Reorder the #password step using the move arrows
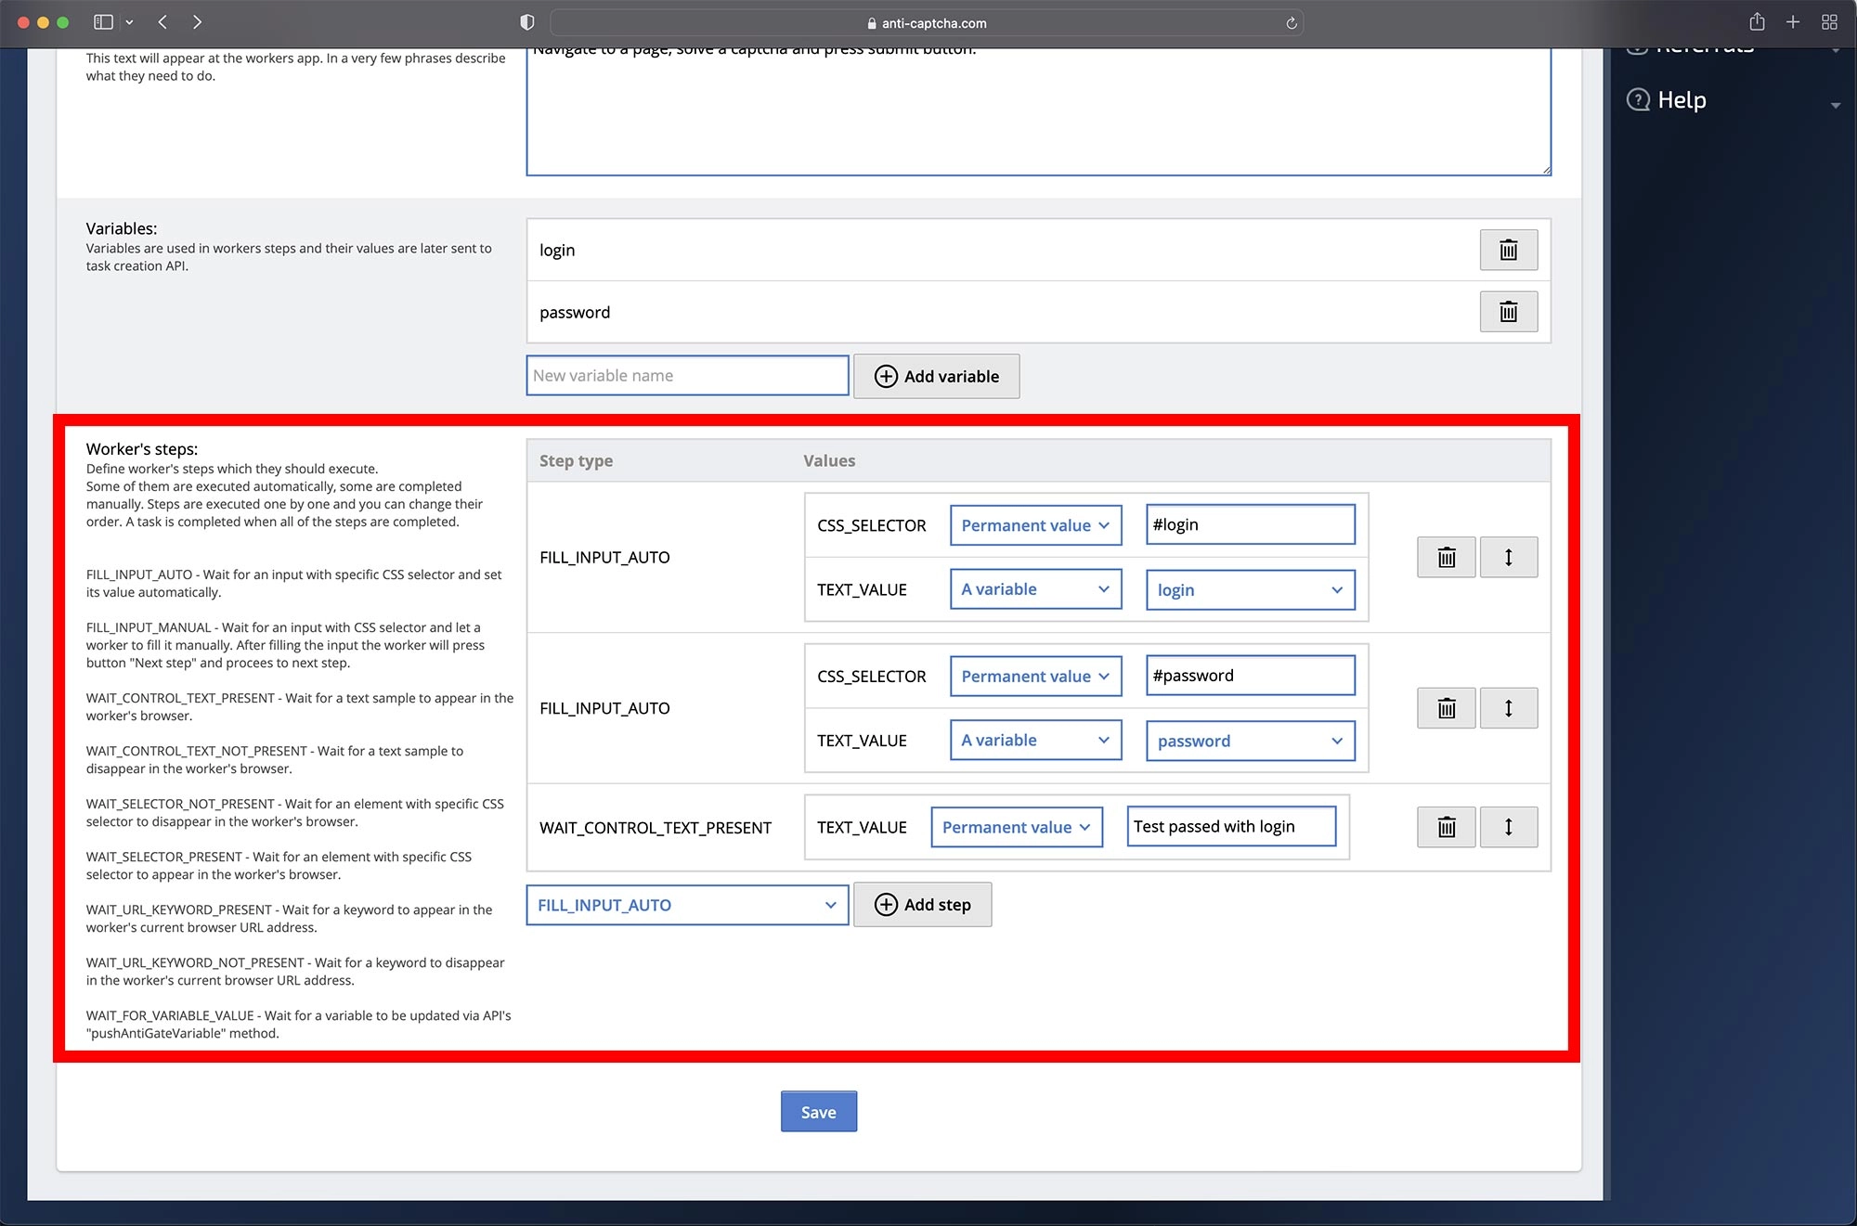1857x1226 pixels. tap(1508, 708)
